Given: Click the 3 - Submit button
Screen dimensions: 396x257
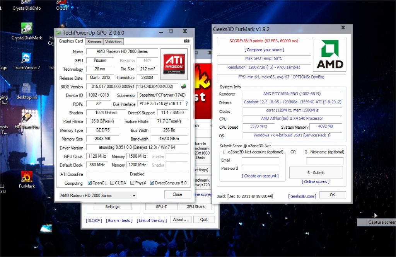Looking at the screenshot, I should tap(316, 172).
